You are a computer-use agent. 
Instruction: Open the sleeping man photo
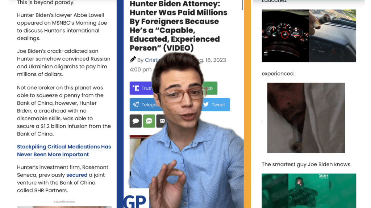point(306,118)
